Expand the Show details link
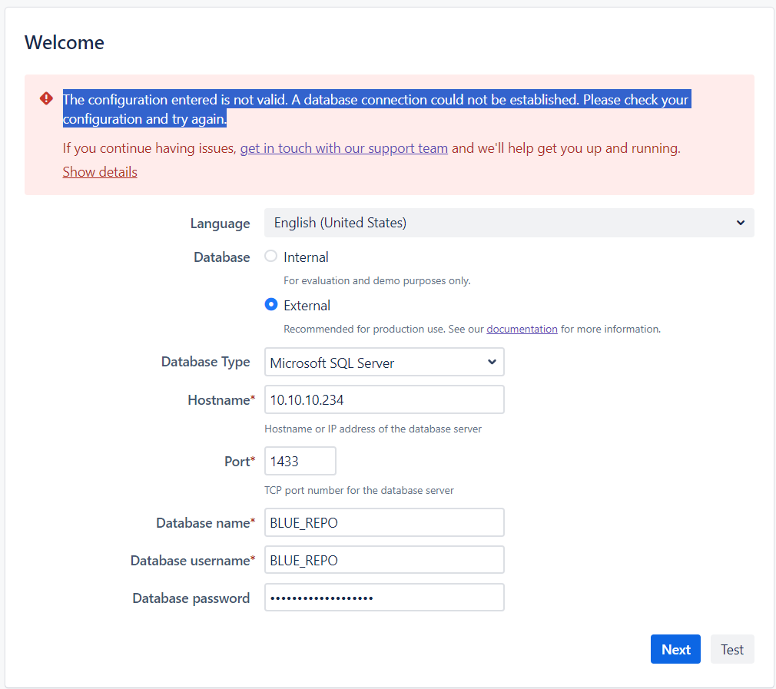 tap(100, 171)
